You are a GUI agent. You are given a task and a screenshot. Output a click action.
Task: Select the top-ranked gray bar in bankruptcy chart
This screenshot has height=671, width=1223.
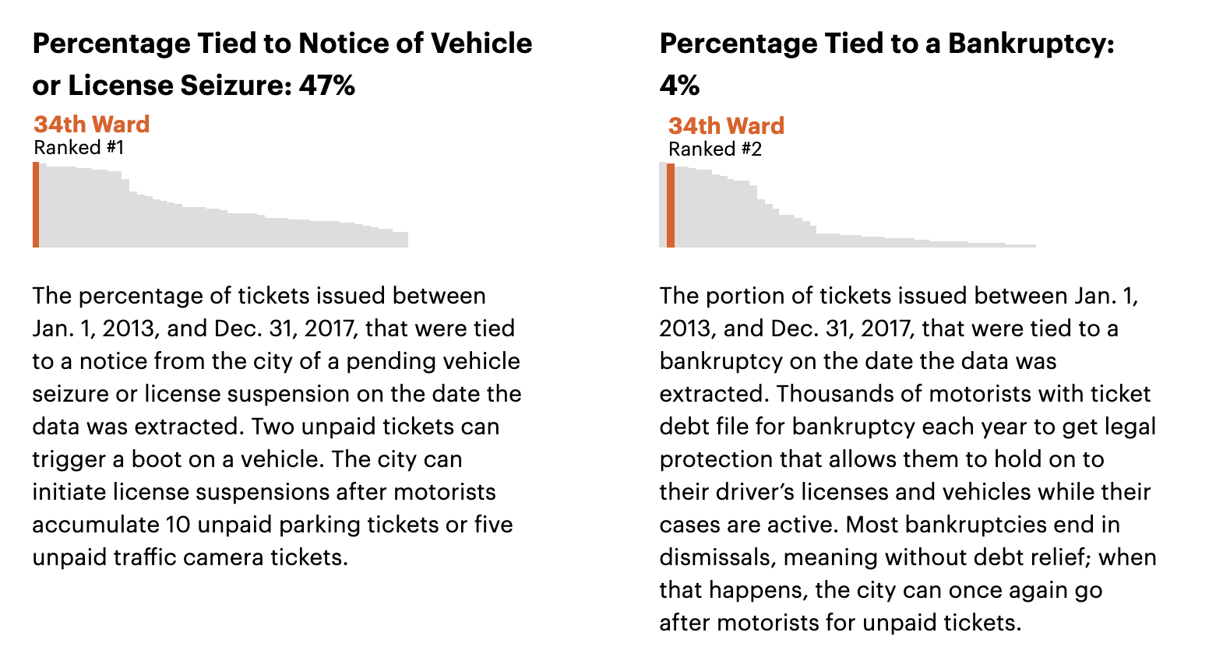tap(663, 205)
